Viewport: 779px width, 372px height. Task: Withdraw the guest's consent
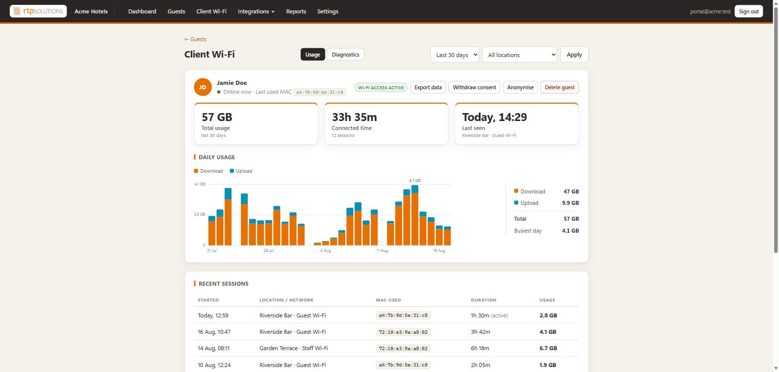pyautogui.click(x=474, y=87)
